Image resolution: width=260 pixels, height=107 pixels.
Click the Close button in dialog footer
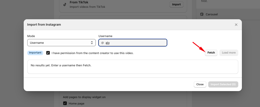pyautogui.click(x=200, y=84)
